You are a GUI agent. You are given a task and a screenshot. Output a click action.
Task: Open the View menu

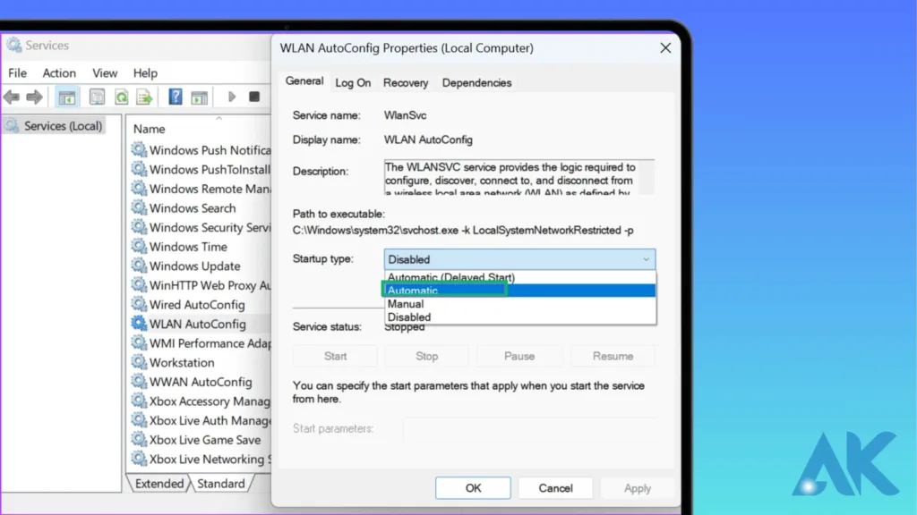tap(105, 73)
